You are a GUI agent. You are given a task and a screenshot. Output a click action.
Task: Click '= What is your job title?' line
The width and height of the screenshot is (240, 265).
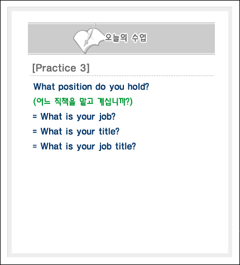(x=84, y=146)
